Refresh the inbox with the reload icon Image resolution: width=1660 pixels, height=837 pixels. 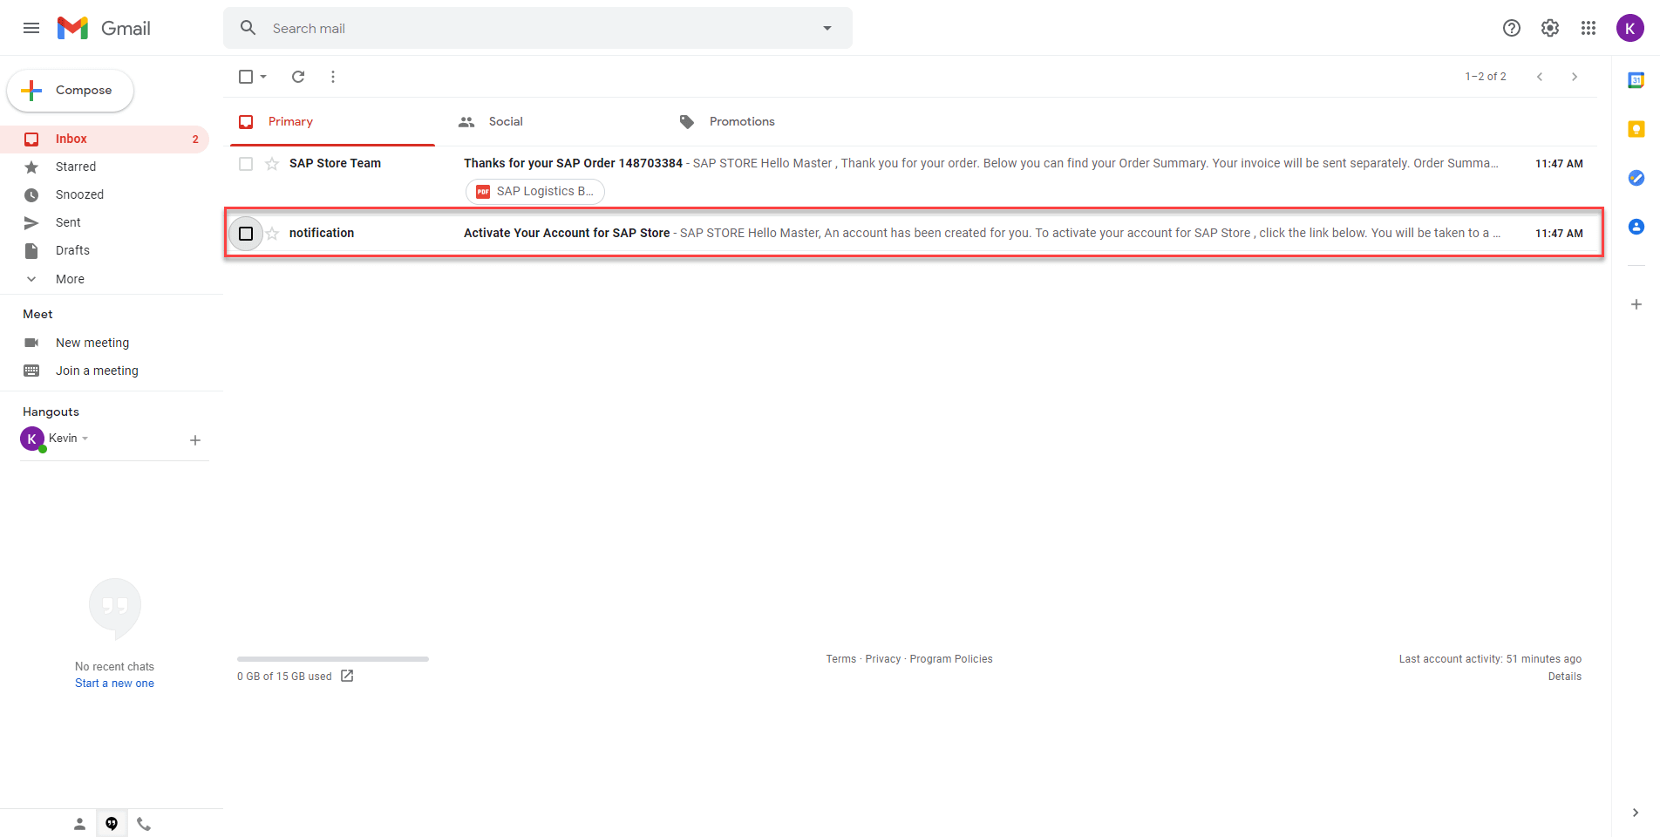click(298, 77)
